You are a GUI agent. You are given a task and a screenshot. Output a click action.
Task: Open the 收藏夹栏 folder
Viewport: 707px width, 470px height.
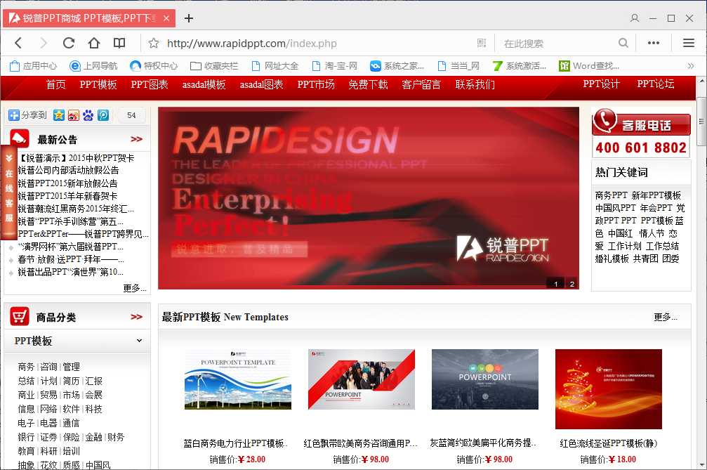click(x=214, y=66)
